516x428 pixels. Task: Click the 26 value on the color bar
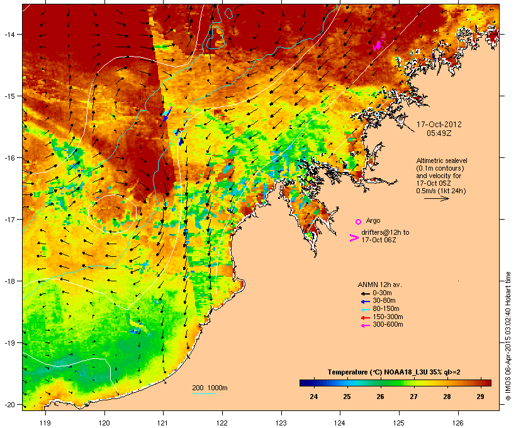(x=380, y=397)
